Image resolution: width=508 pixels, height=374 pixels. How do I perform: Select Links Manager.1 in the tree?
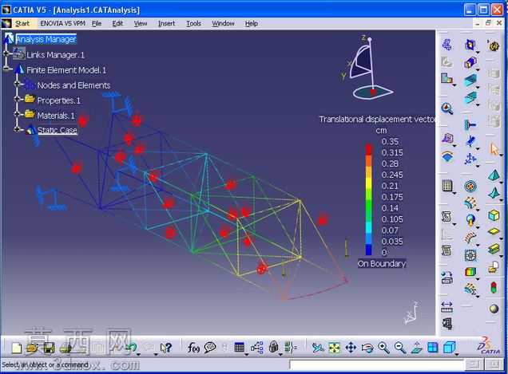click(55, 55)
